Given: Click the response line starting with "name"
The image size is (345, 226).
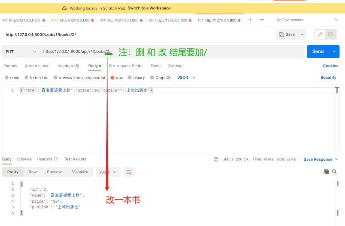Looking at the screenshot, I should [57, 195].
